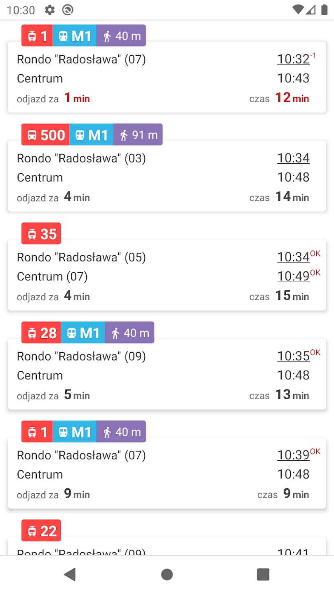Tap the underlined 10:49 arrival time

293,276
